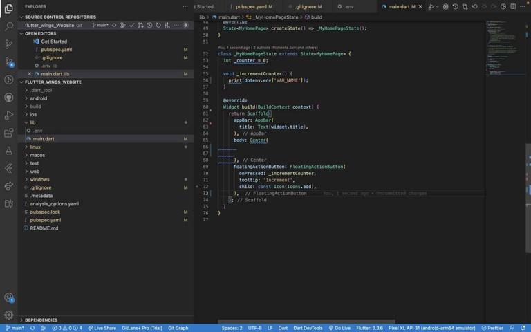
Task: Click the code minimap preview
Action: pyautogui.click(x=505, y=48)
